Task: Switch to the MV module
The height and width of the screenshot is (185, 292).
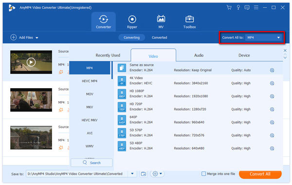Action: [161, 22]
